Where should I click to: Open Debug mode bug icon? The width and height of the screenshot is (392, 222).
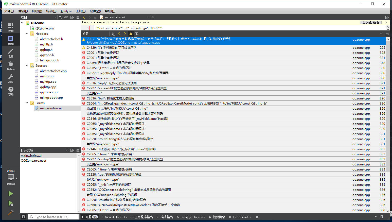tap(11, 65)
